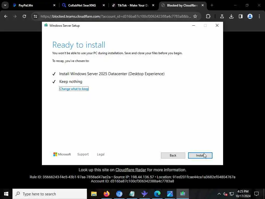This screenshot has height=199, width=265.
Task: Open the Support link in Setup
Action: point(83,154)
